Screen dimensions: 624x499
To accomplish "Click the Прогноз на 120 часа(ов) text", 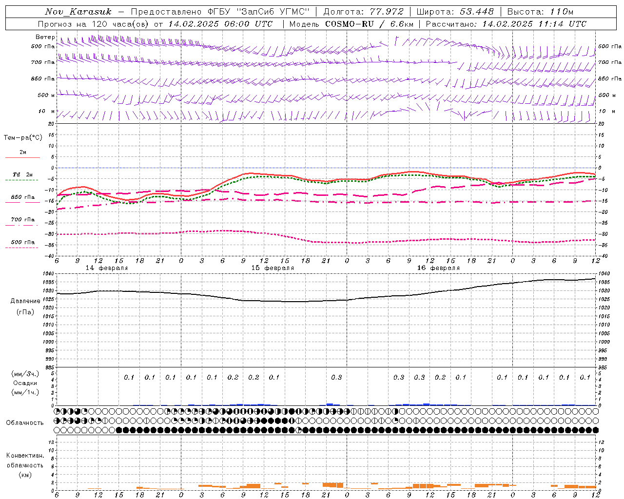I will click(94, 24).
